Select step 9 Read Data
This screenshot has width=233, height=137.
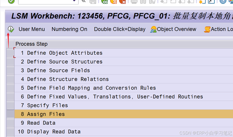[124, 123]
